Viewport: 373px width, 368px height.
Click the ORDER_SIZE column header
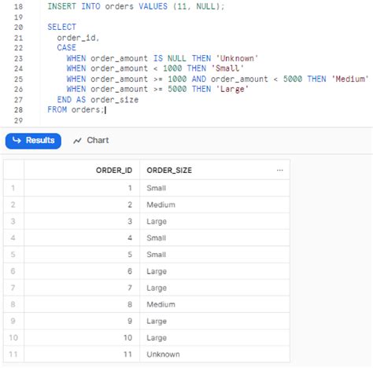pos(169,171)
